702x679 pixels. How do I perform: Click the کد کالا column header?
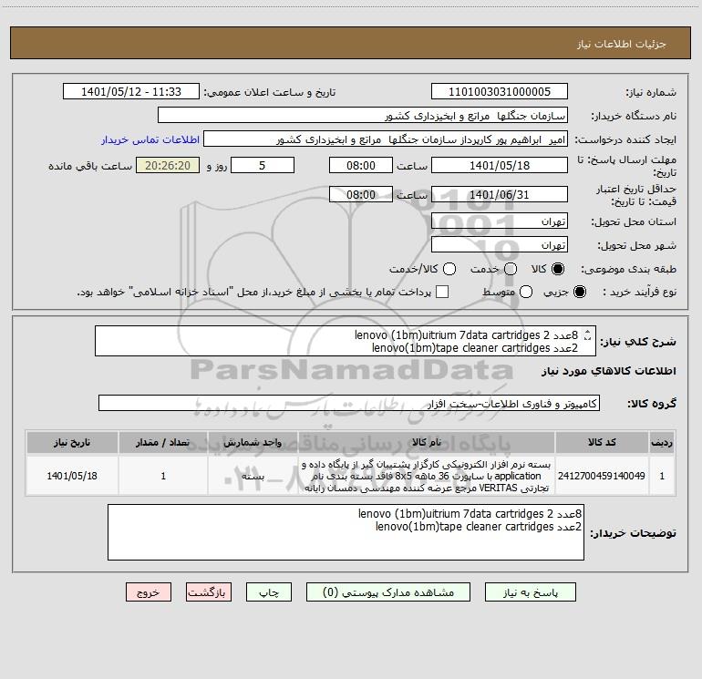[602, 442]
